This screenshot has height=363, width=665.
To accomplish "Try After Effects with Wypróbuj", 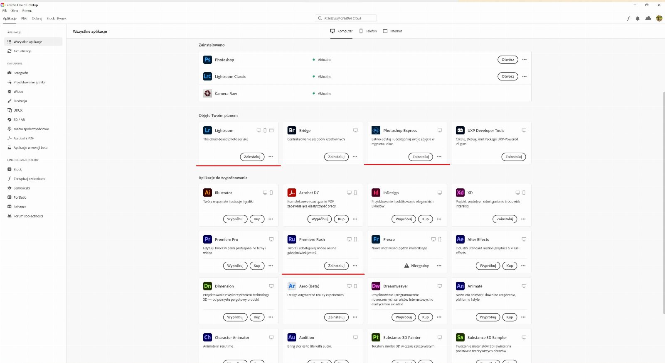I will [488, 266].
